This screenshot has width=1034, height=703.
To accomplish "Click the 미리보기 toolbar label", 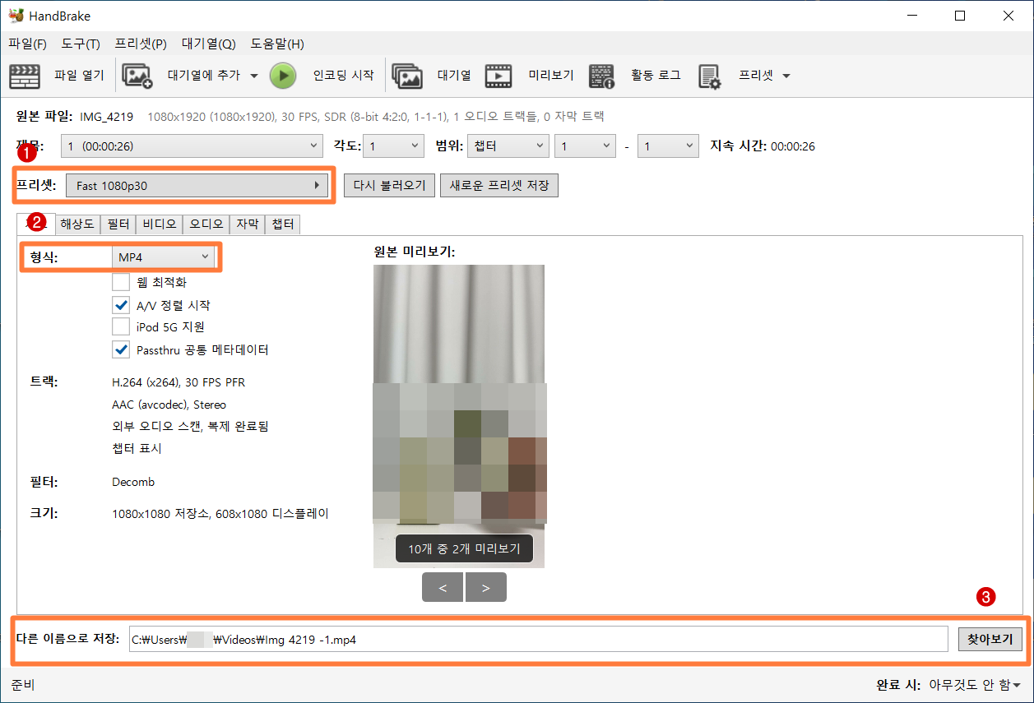I will coord(551,76).
